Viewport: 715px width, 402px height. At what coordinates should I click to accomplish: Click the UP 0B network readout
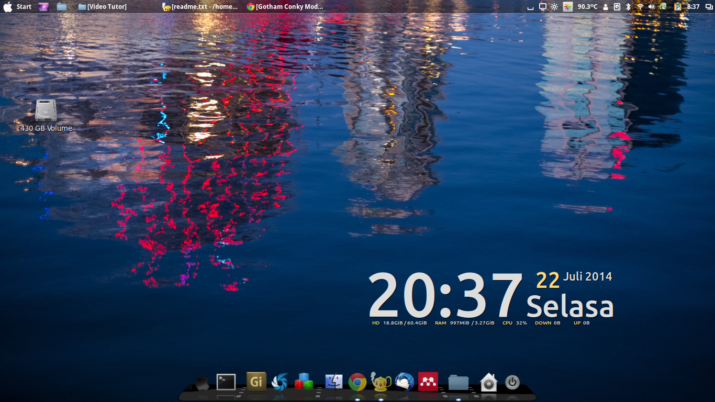[x=582, y=323]
